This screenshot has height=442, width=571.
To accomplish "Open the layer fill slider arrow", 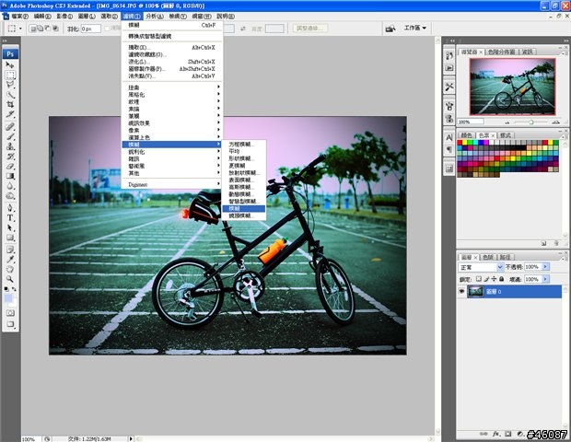I will click(545, 279).
